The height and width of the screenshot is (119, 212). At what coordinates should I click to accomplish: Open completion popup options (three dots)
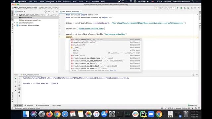pos(140,70)
